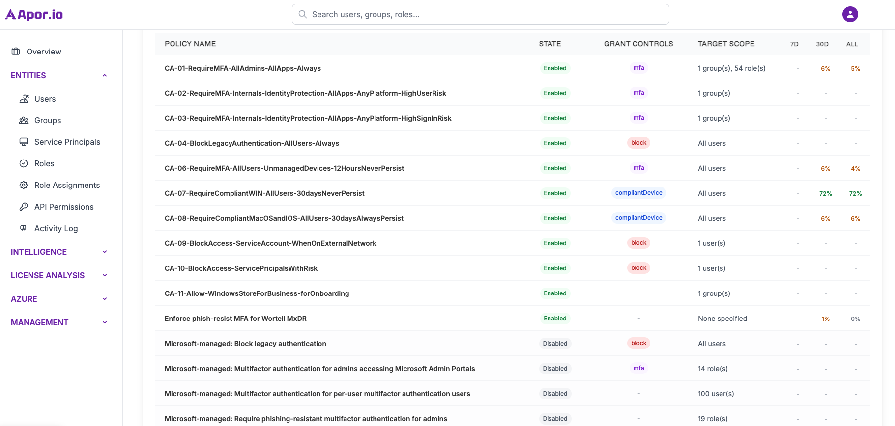The height and width of the screenshot is (426, 895).
Task: Go to Apor.io home via logo
Action: coord(34,15)
